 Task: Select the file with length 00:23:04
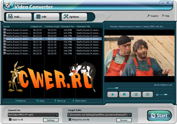click(52, 33)
